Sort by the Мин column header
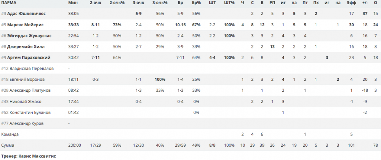 click(73, 3)
